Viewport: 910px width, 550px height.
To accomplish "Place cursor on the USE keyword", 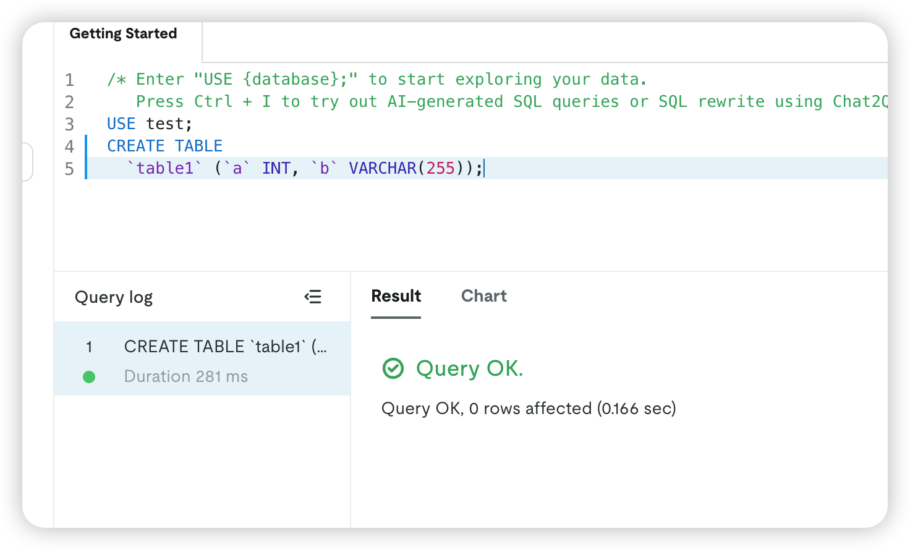I will (121, 124).
